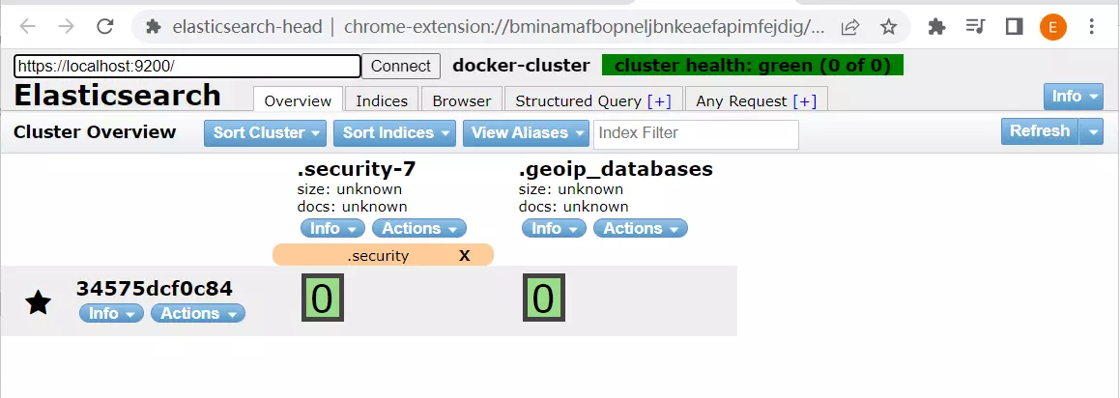Click the browser back arrow

point(28,27)
